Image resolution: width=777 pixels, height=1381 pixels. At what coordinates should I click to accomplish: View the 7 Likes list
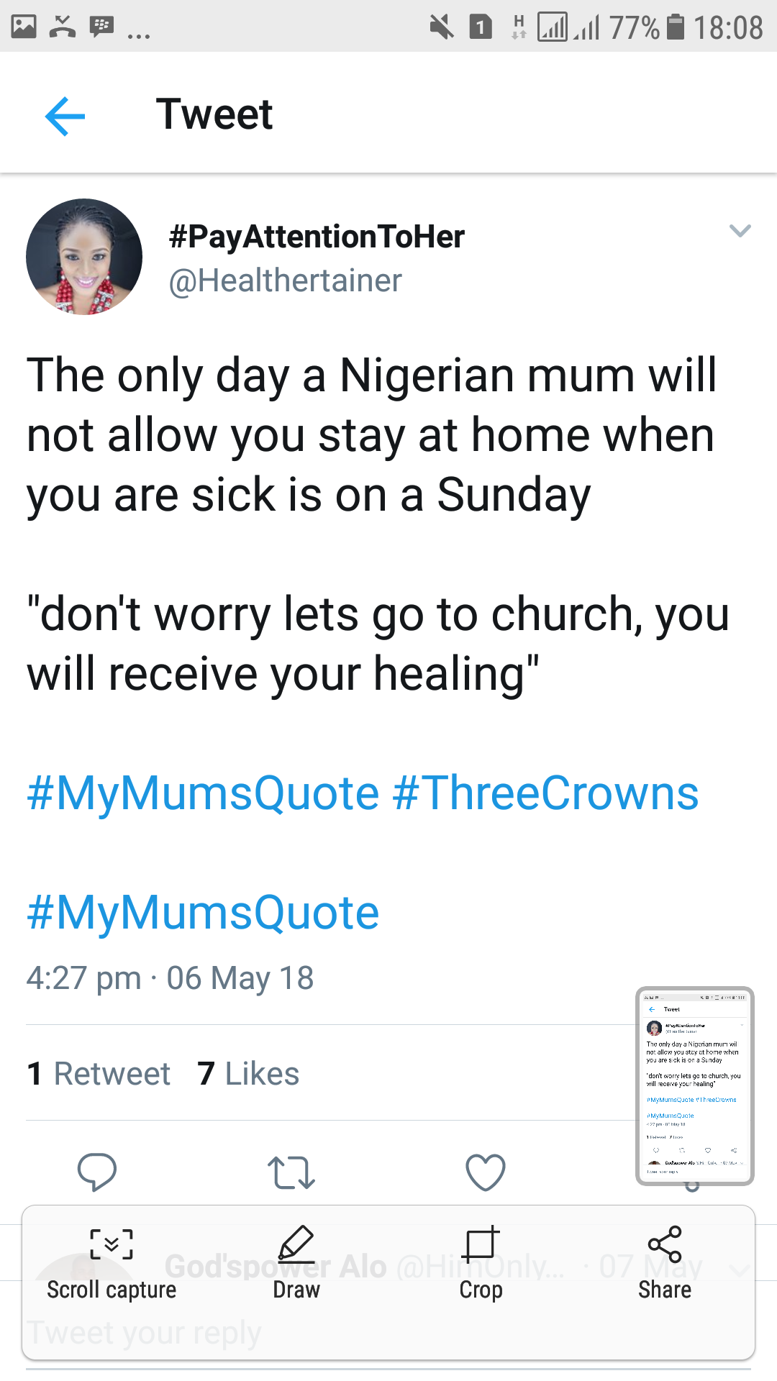[x=248, y=1074]
